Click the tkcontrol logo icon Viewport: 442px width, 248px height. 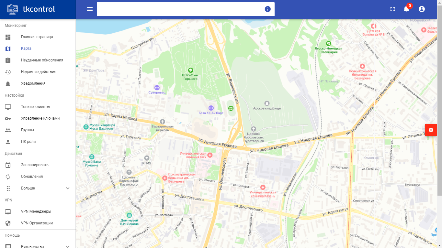(x=13, y=9)
